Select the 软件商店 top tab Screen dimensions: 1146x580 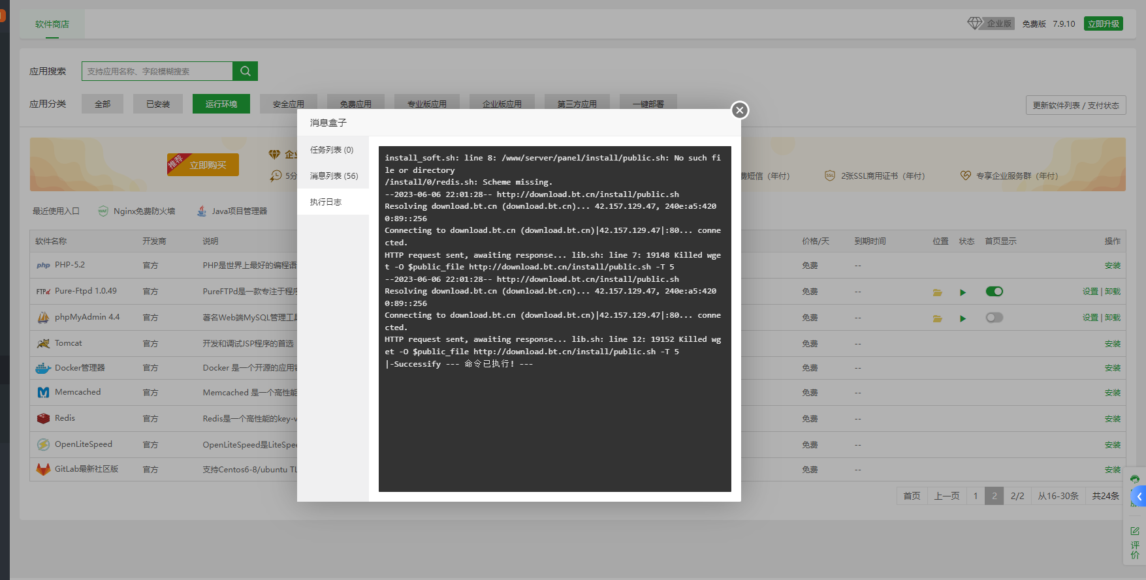coord(52,24)
